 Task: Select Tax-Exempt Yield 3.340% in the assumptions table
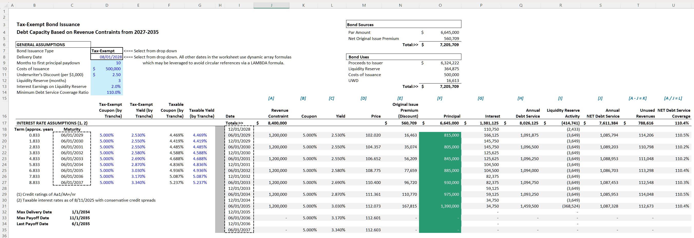(x=138, y=183)
